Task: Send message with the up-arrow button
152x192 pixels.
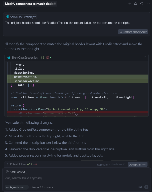Action: coord(146,187)
